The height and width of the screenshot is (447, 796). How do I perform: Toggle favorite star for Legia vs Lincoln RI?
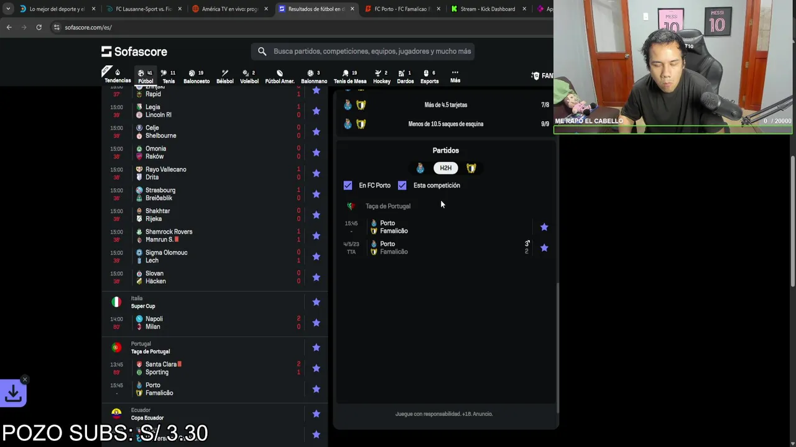tap(316, 111)
